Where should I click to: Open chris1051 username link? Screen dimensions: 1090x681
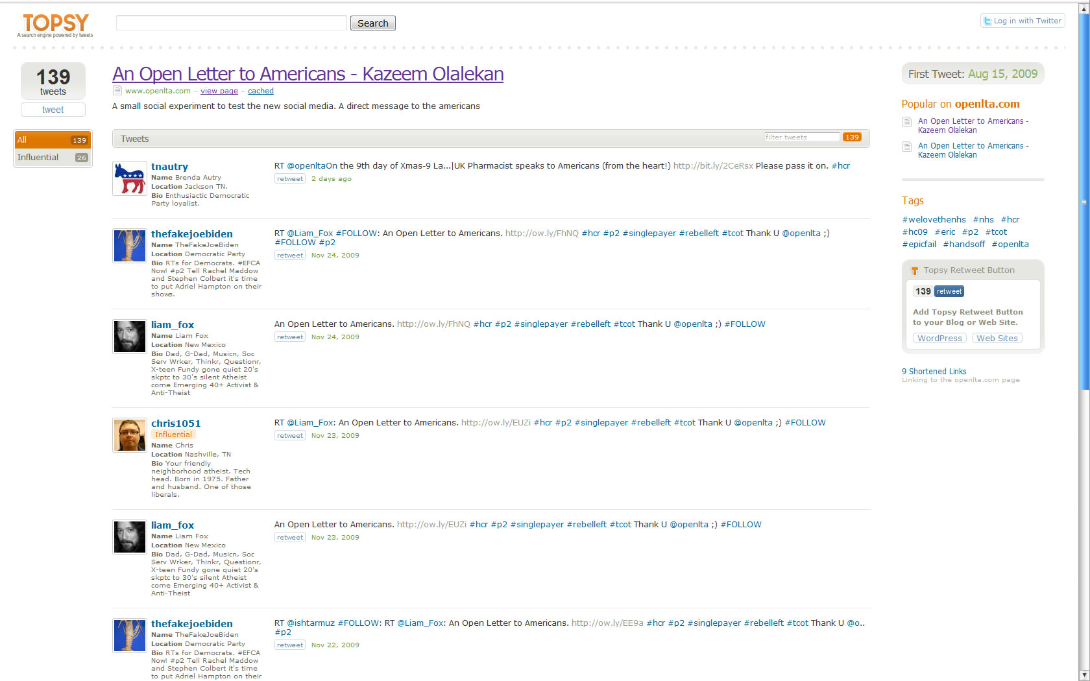[176, 424]
